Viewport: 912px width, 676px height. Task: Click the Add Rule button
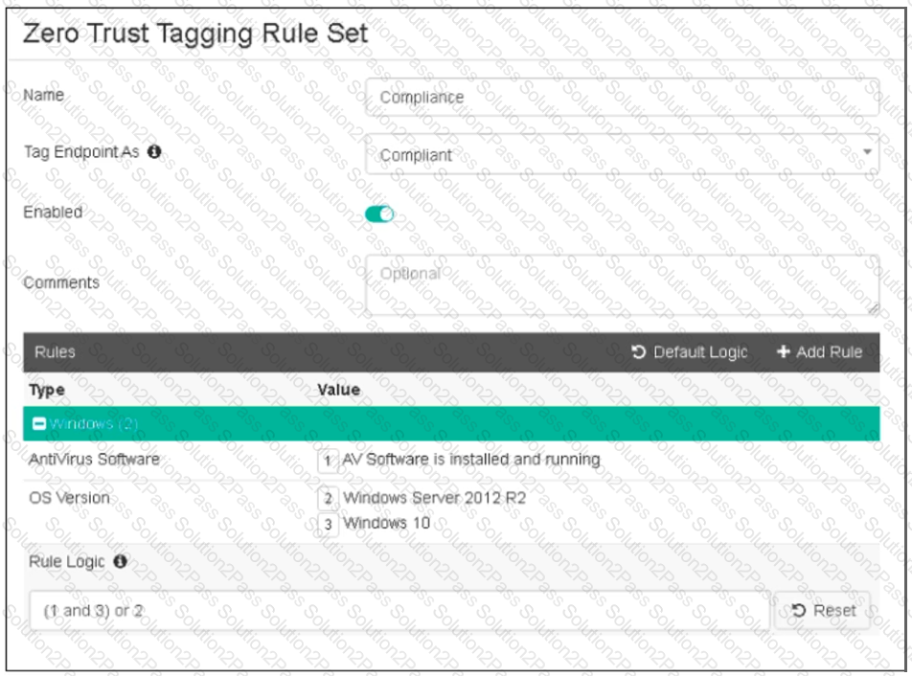point(819,352)
